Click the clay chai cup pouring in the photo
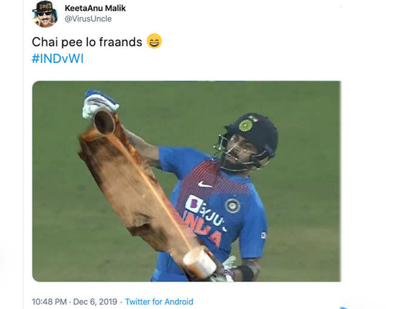The height and width of the screenshot is (309, 412). tap(104, 122)
